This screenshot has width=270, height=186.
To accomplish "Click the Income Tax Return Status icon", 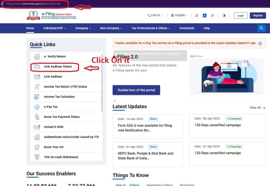I will 37,87.
